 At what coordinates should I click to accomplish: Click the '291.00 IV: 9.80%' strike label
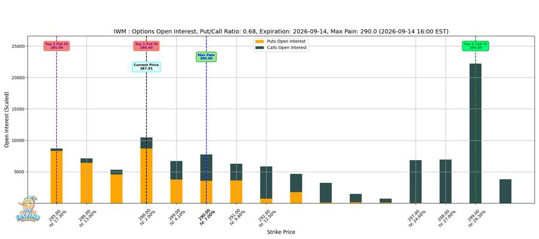point(237,216)
